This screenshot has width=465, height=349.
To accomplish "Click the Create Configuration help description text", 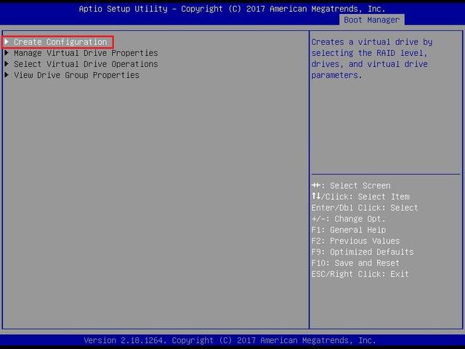I will 371,58.
